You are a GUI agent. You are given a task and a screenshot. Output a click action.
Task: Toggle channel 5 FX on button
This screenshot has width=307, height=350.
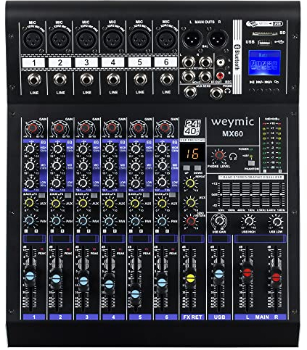147,195
